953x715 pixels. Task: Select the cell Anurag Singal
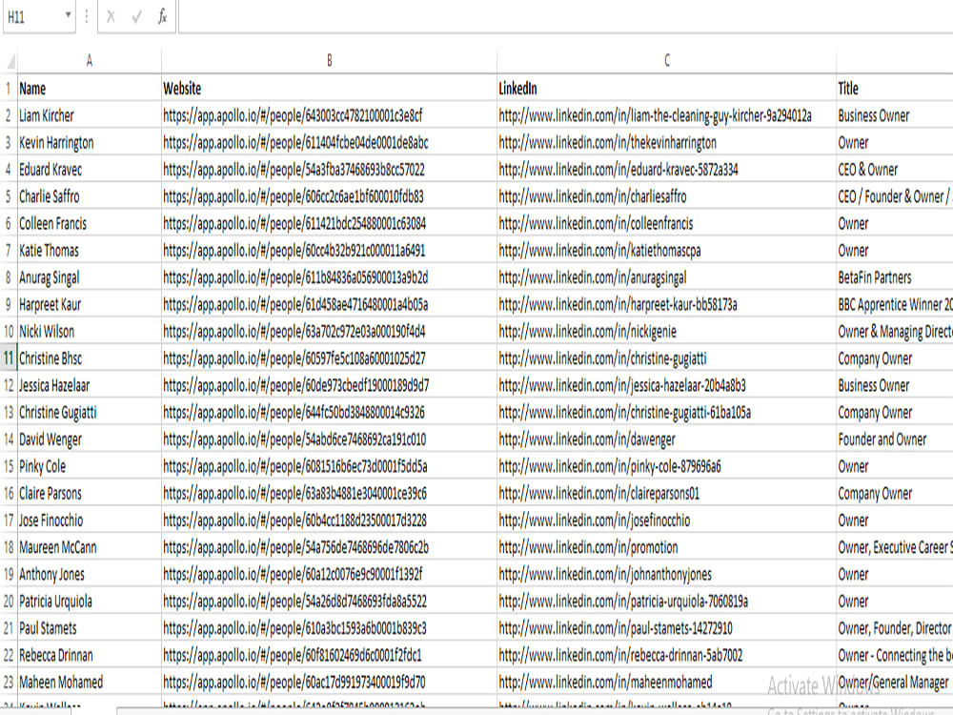point(90,277)
